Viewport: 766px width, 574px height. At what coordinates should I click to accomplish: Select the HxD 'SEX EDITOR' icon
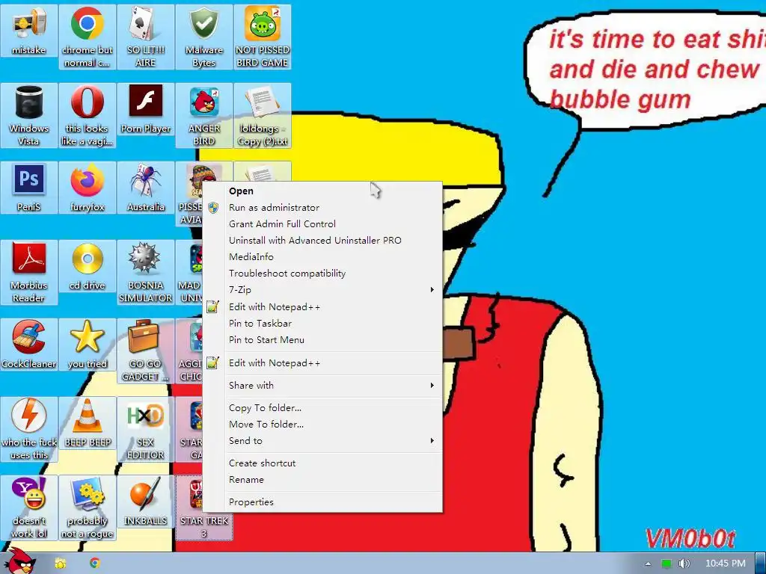click(x=146, y=430)
